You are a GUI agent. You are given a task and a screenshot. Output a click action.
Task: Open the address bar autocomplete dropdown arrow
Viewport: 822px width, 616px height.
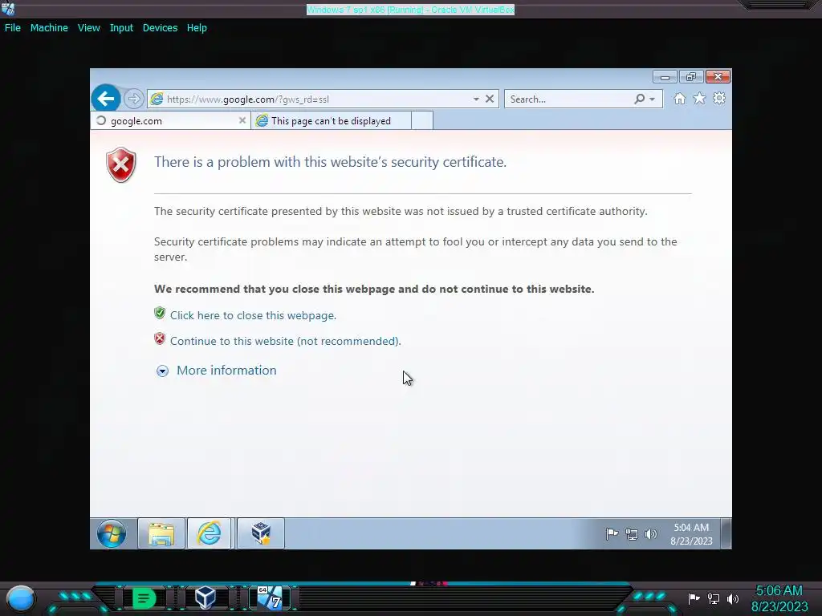476,99
